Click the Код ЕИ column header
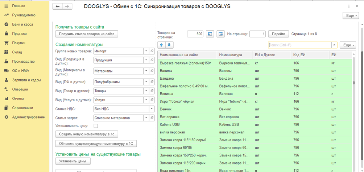 point(310,55)
